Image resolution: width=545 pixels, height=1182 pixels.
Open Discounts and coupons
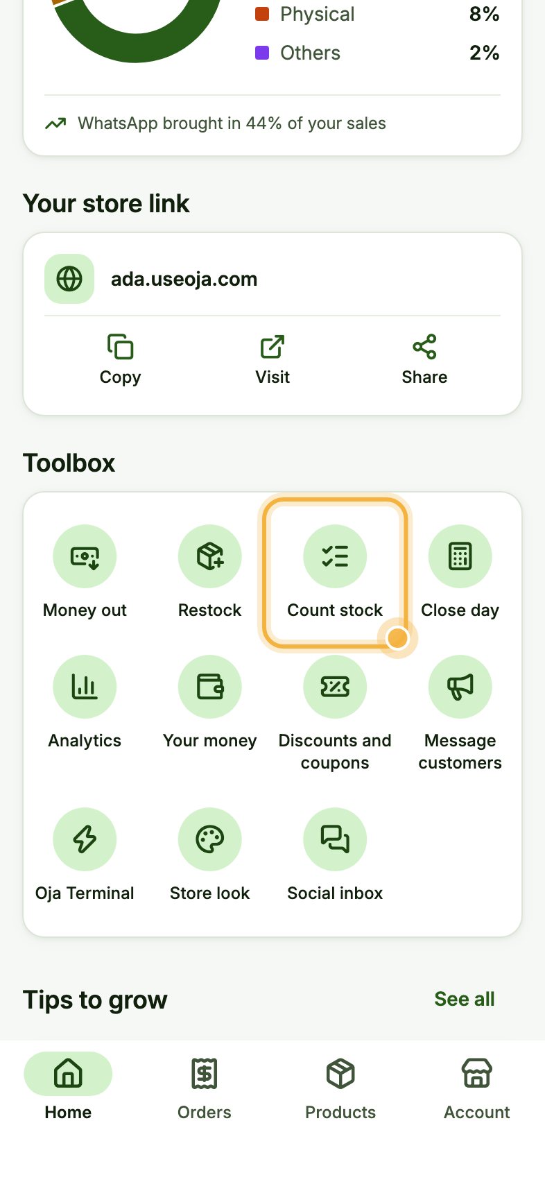tap(335, 713)
